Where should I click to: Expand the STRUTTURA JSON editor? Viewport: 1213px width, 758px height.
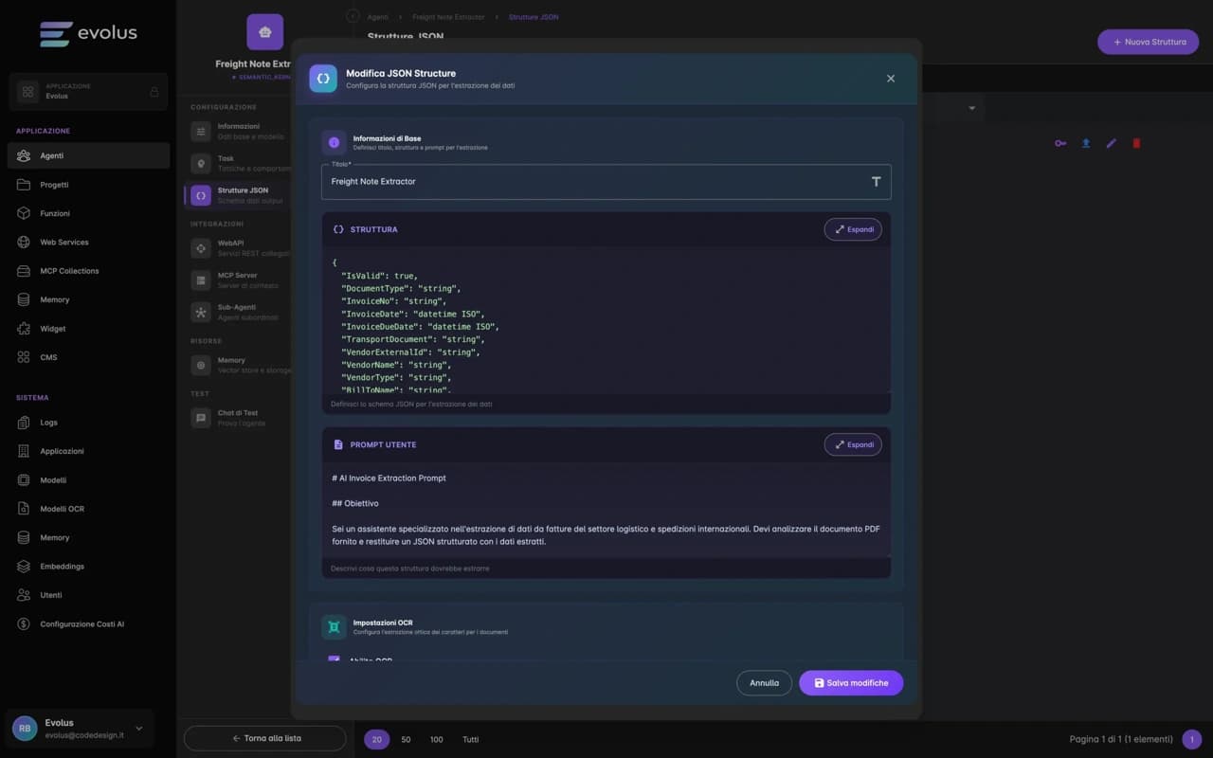[x=853, y=229]
